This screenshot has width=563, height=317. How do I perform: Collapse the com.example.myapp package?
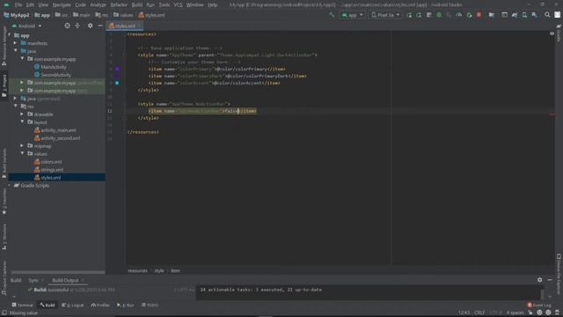click(x=22, y=59)
